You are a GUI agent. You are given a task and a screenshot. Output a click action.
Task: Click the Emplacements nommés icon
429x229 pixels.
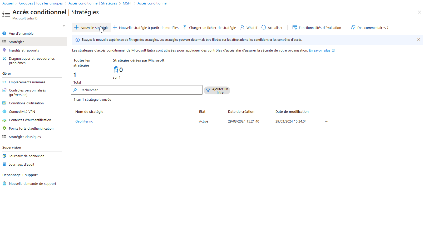coord(4,82)
